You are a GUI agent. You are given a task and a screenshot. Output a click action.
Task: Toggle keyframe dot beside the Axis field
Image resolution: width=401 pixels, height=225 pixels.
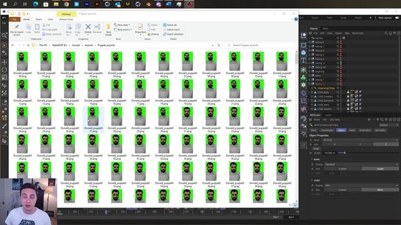[311, 144]
